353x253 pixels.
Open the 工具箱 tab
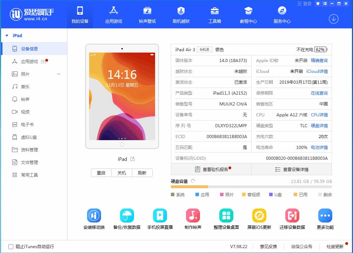(214, 14)
